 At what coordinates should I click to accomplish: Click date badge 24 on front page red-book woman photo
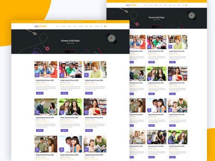click(x=86, y=113)
